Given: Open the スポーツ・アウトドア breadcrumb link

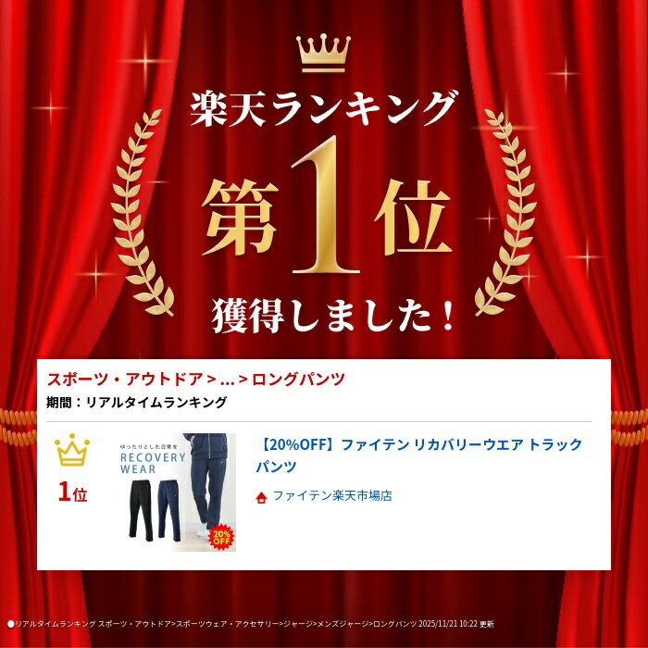Looking at the screenshot, I should pyautogui.click(x=125, y=379).
